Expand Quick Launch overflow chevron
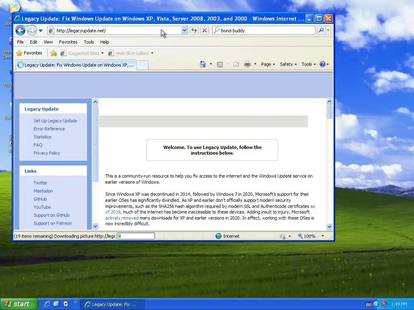Viewport: 414px width, 310px height. 76,302
